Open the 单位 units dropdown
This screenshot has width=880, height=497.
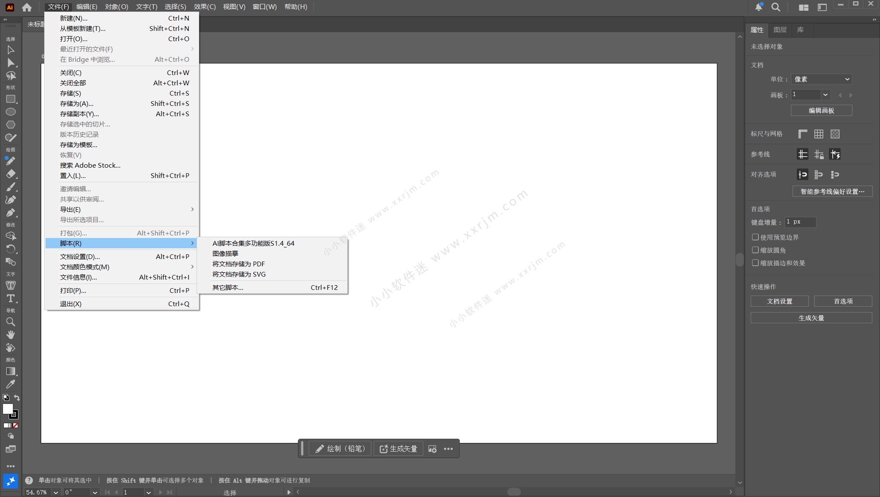tap(821, 79)
